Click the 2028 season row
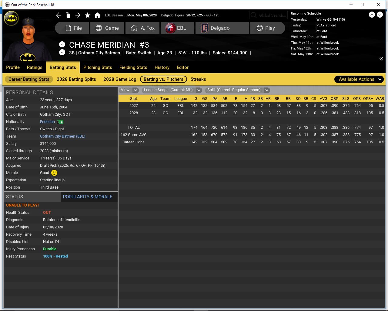The width and height of the screenshot is (388, 311). click(252, 113)
